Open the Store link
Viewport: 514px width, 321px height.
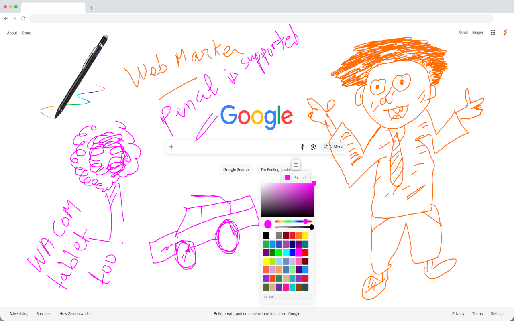coord(27,33)
